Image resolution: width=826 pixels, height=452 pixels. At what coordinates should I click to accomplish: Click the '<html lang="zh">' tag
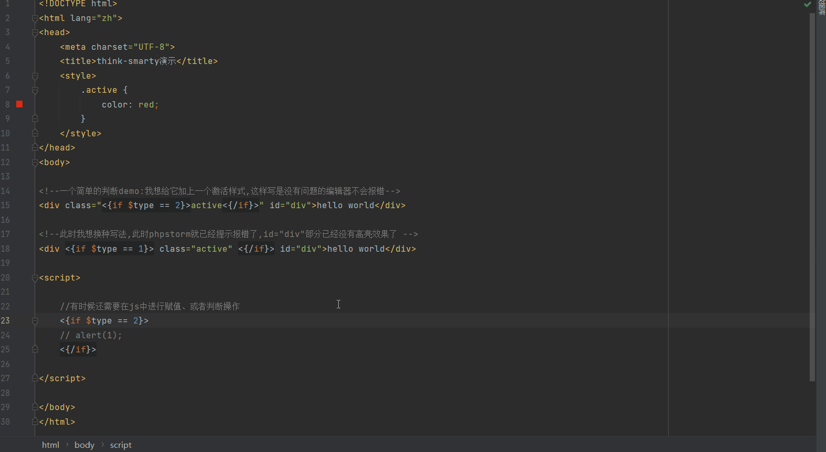pyautogui.click(x=81, y=18)
